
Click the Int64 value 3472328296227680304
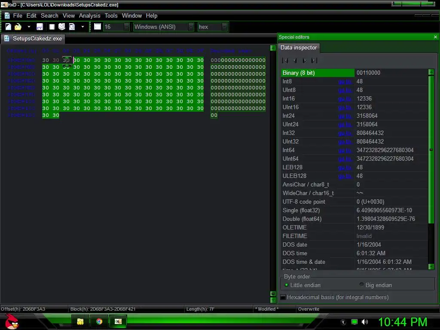point(385,150)
